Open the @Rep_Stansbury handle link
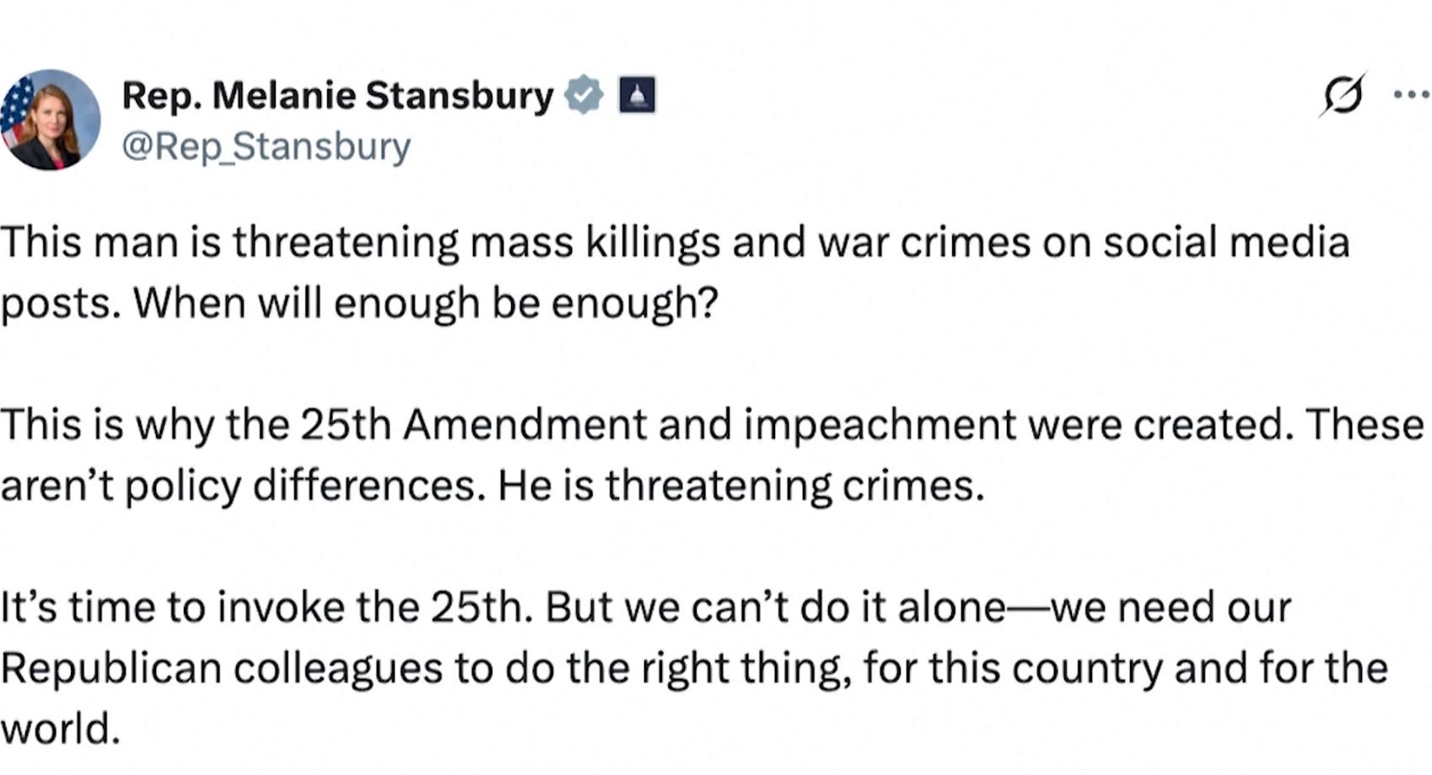 tap(266, 146)
